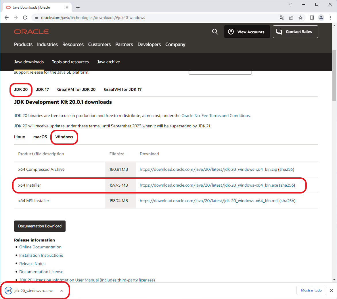Bookmark this page with star icon

click(300, 18)
